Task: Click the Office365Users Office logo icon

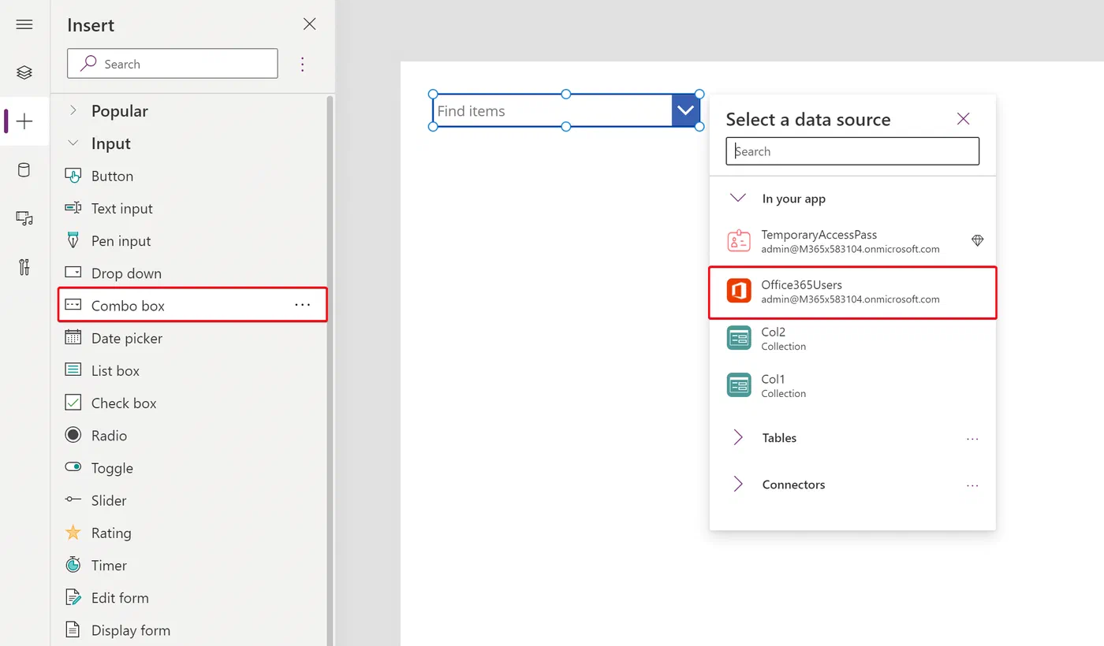Action: (739, 291)
